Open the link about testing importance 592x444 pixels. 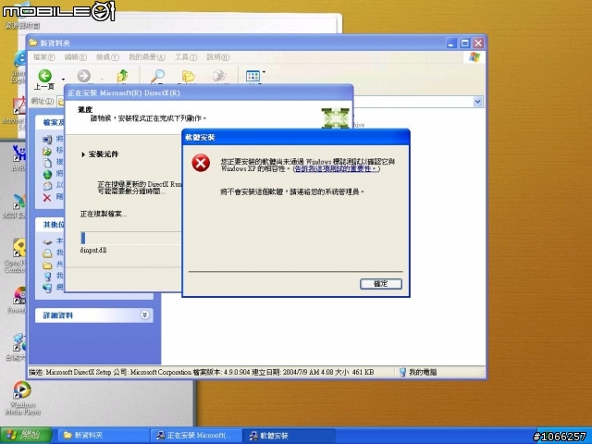point(336,168)
